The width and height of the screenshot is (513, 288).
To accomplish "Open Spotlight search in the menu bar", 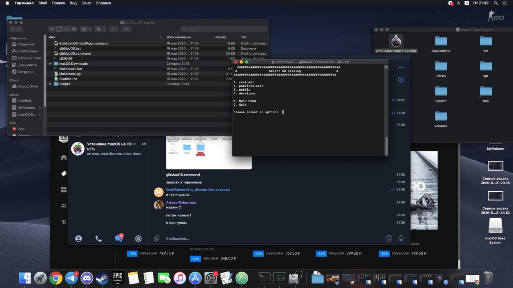I will [x=496, y=3].
